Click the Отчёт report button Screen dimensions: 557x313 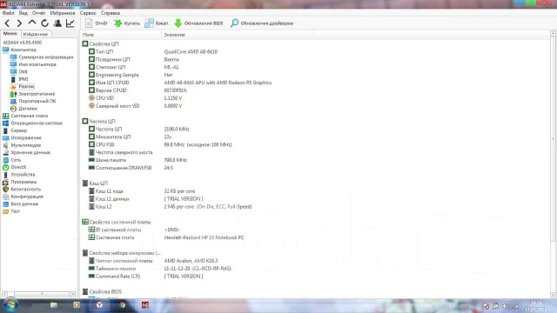[97, 23]
